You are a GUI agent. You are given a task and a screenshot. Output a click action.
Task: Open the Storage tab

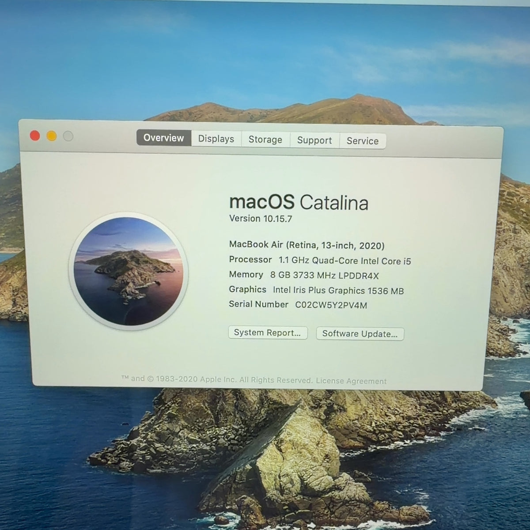(265, 140)
